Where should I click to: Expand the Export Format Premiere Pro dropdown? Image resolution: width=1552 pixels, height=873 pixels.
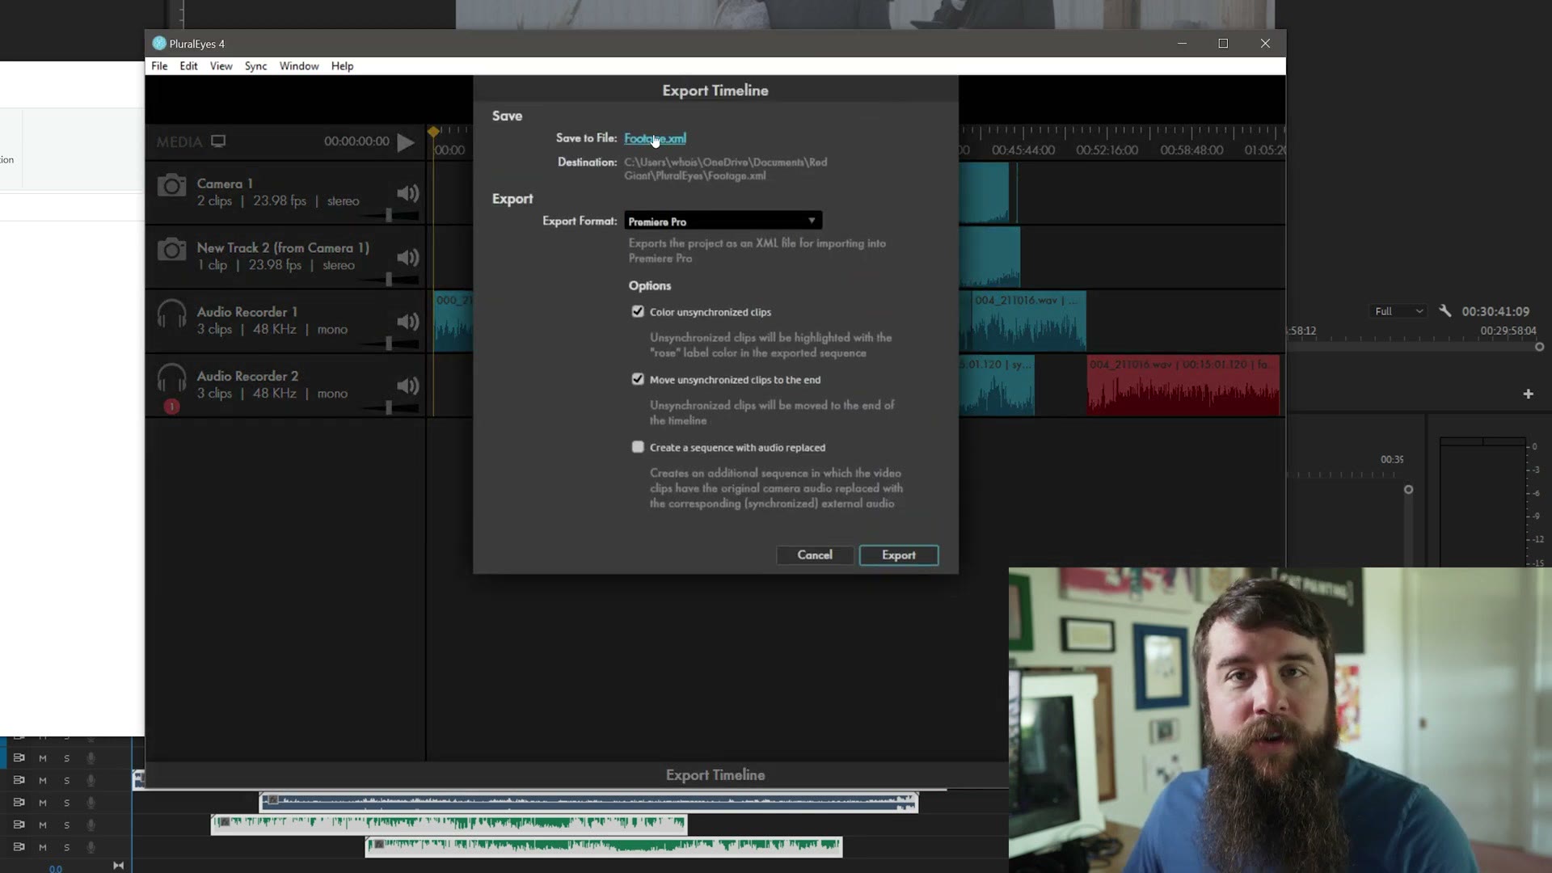[x=723, y=221]
